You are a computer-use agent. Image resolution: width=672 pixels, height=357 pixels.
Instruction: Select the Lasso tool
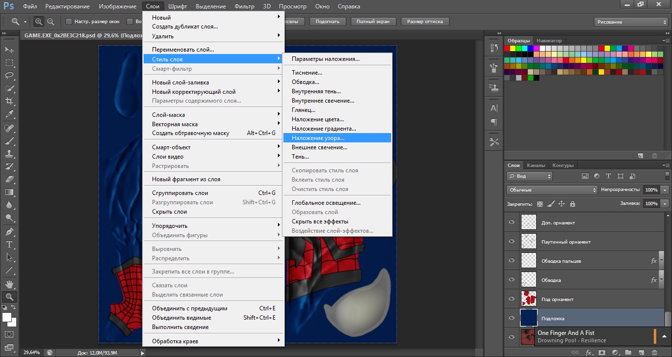coord(9,76)
